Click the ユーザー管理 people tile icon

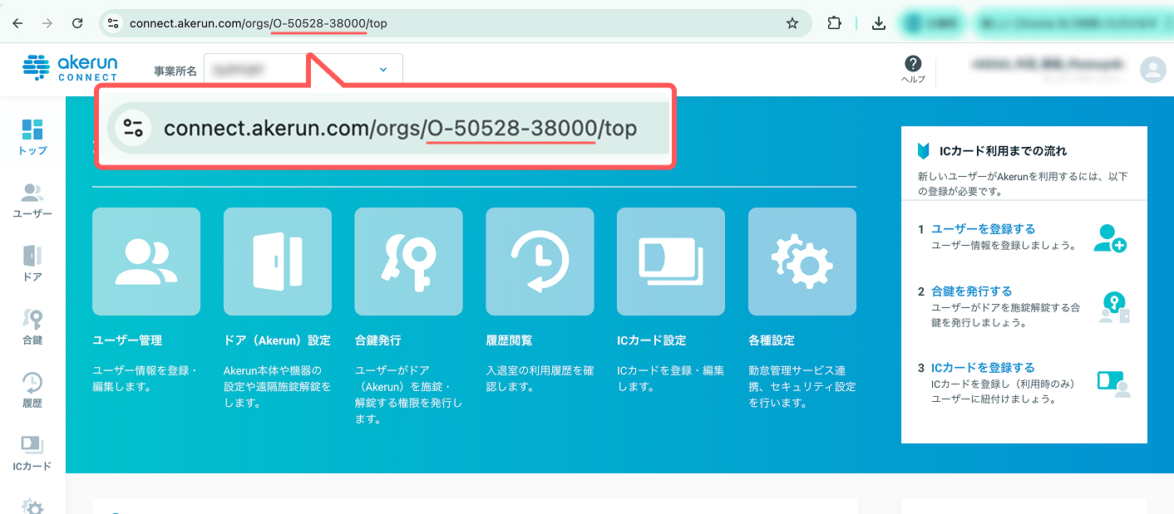(146, 262)
